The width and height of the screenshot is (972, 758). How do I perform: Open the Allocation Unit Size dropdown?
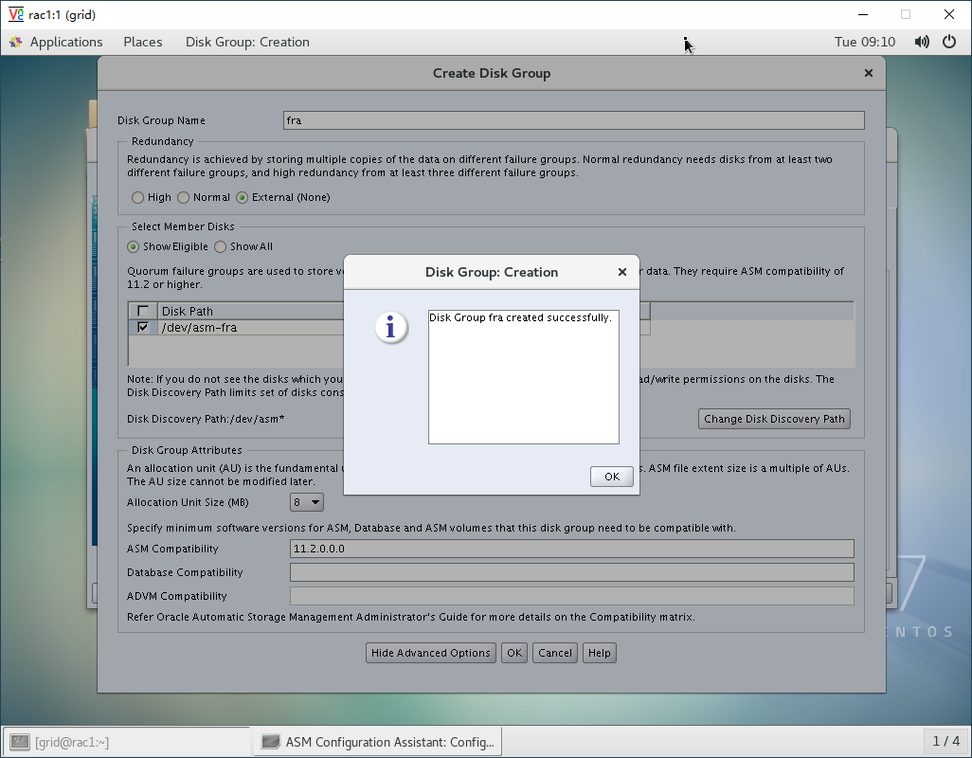tap(306, 502)
